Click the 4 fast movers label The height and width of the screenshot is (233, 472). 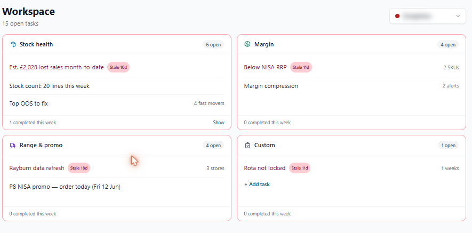pyautogui.click(x=209, y=103)
